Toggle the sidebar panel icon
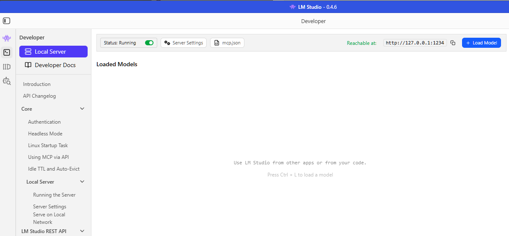The width and height of the screenshot is (509, 236). tap(6, 21)
